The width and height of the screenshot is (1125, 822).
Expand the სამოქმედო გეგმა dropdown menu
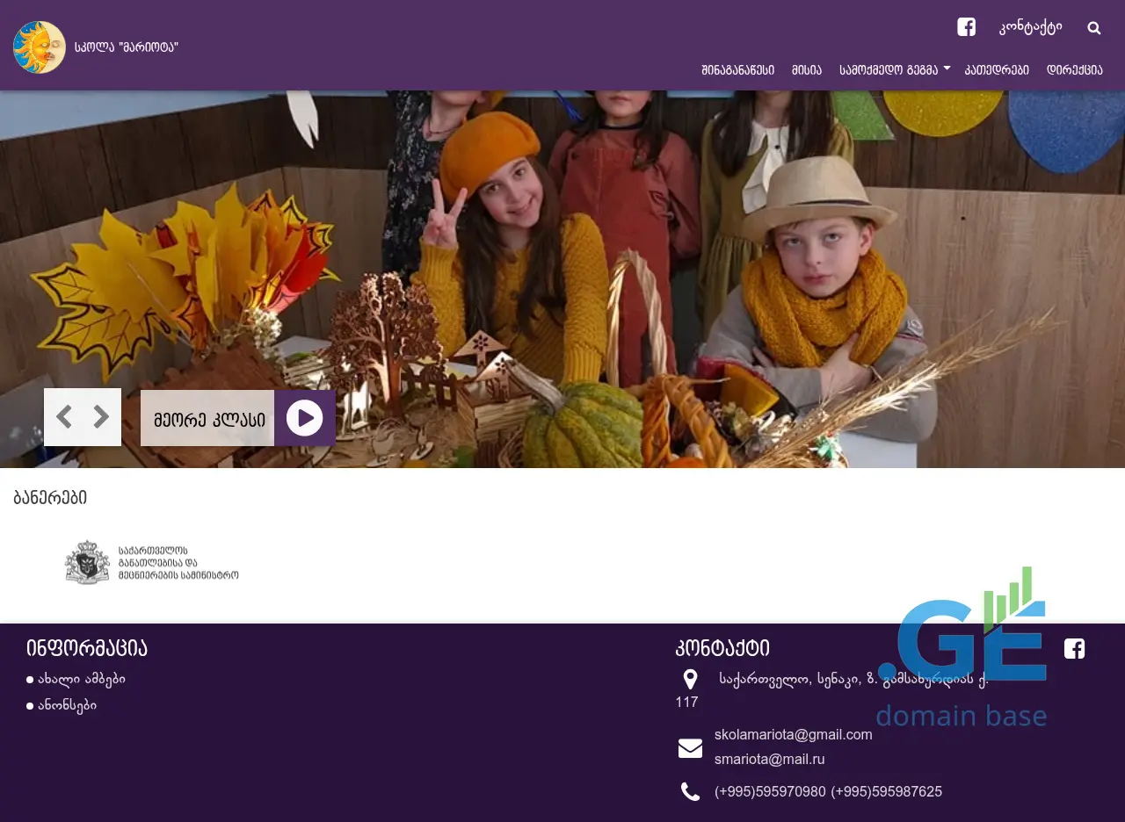pos(895,70)
